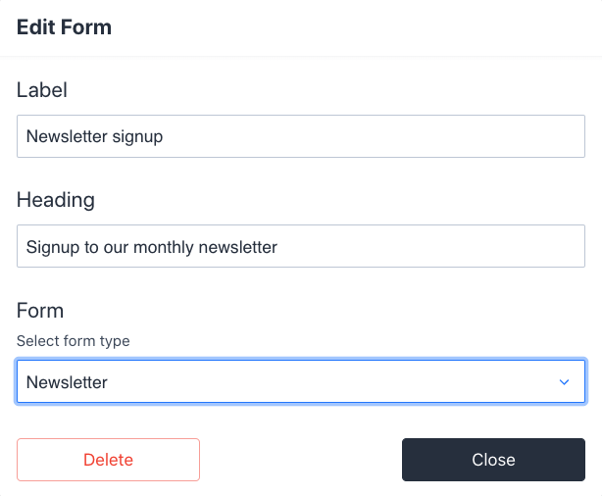Click the dark Close button
602x496 pixels.
493,460
